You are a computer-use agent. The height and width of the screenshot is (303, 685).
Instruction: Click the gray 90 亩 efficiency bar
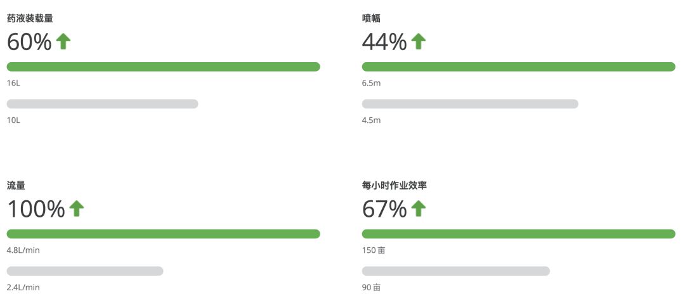click(455, 271)
